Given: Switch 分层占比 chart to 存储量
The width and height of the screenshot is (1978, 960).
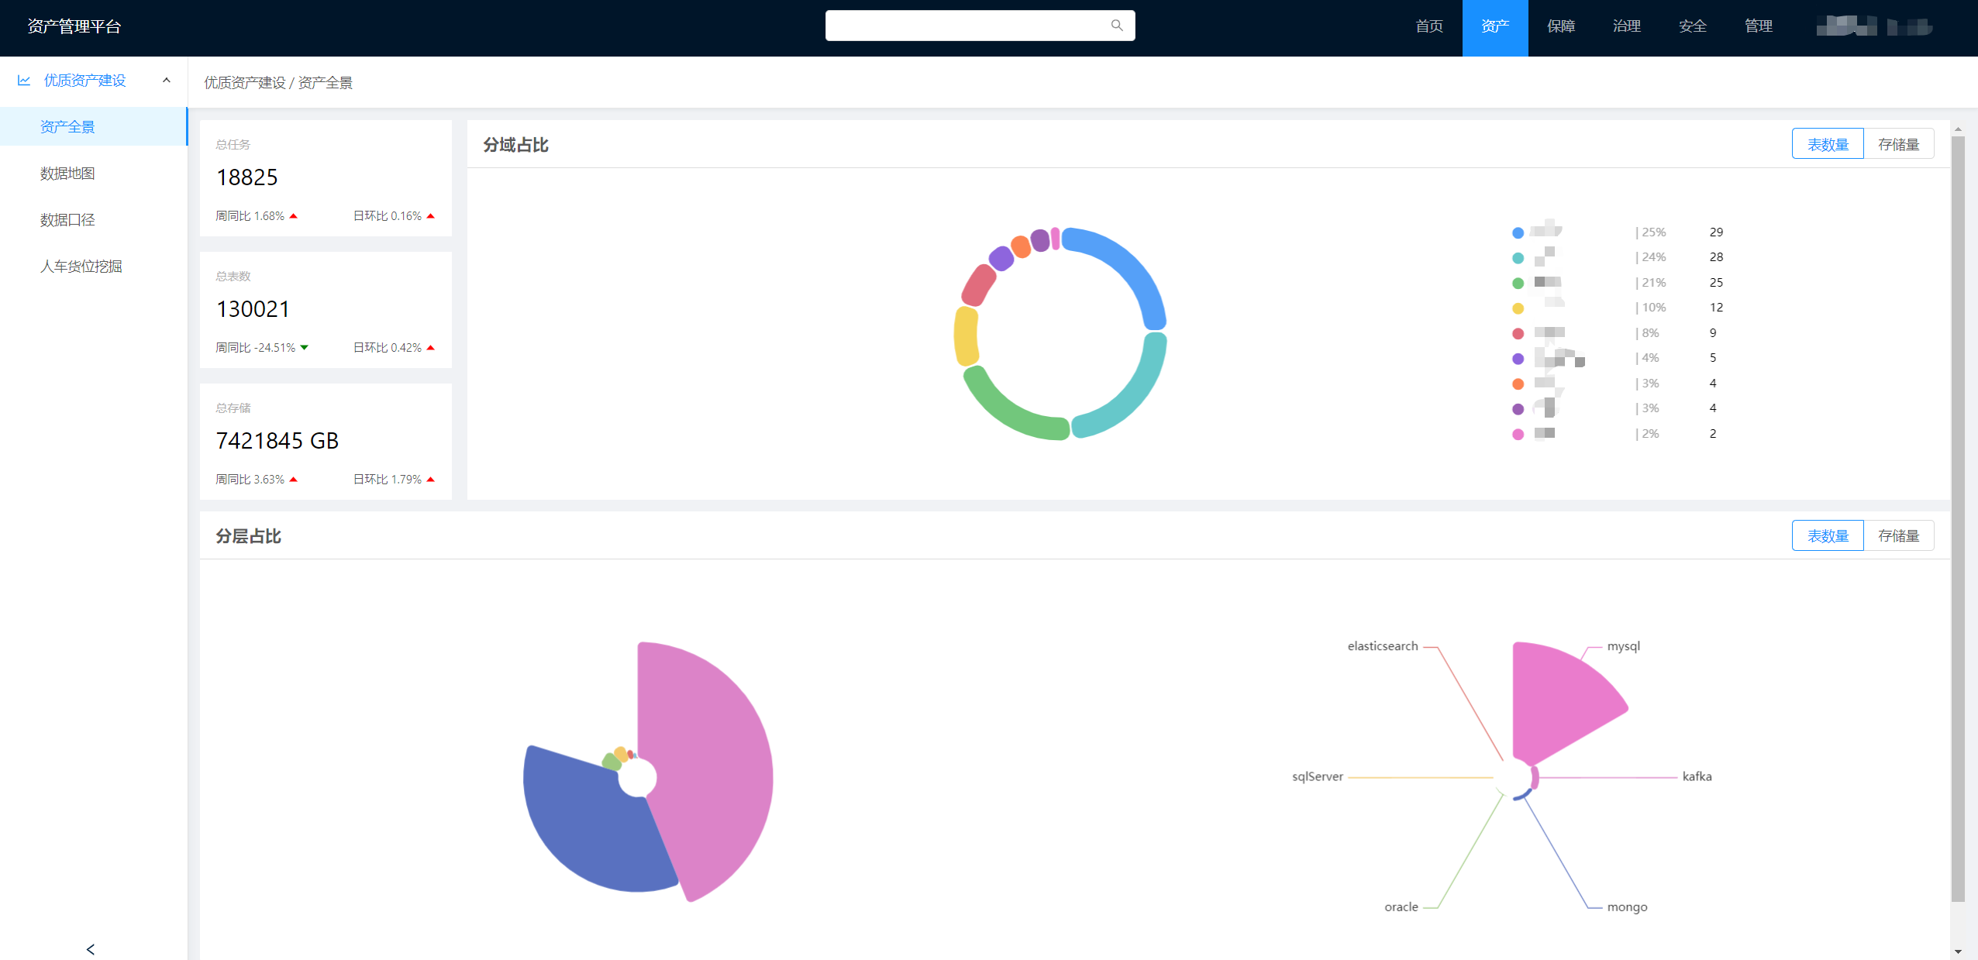Looking at the screenshot, I should [x=1898, y=536].
